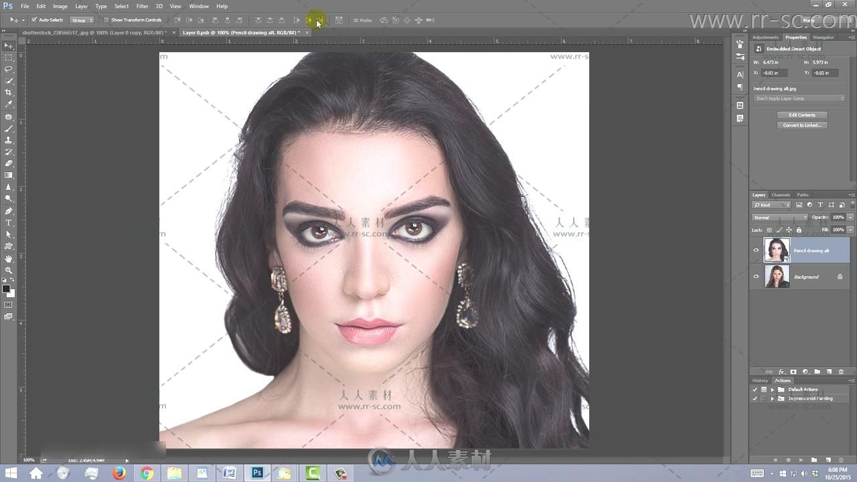Create new layer via Layers panel icon
The height and width of the screenshot is (482, 857).
point(829,372)
